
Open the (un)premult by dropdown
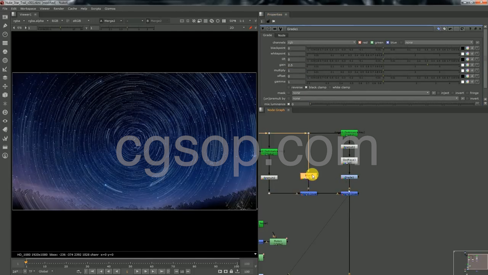pos(375,99)
